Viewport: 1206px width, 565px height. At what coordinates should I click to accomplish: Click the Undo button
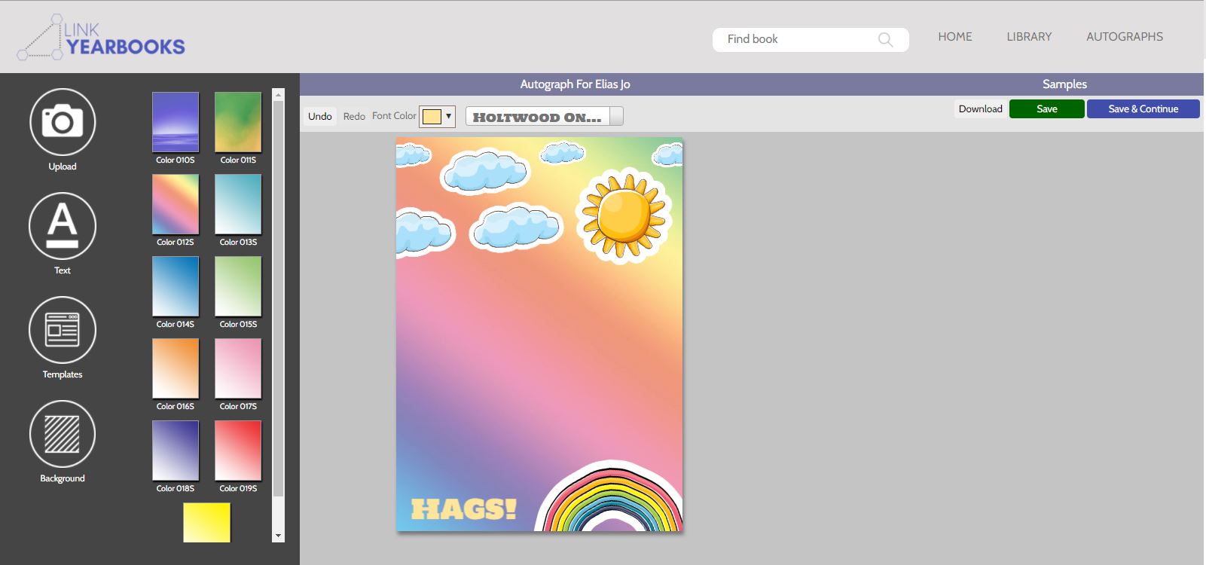click(x=320, y=116)
